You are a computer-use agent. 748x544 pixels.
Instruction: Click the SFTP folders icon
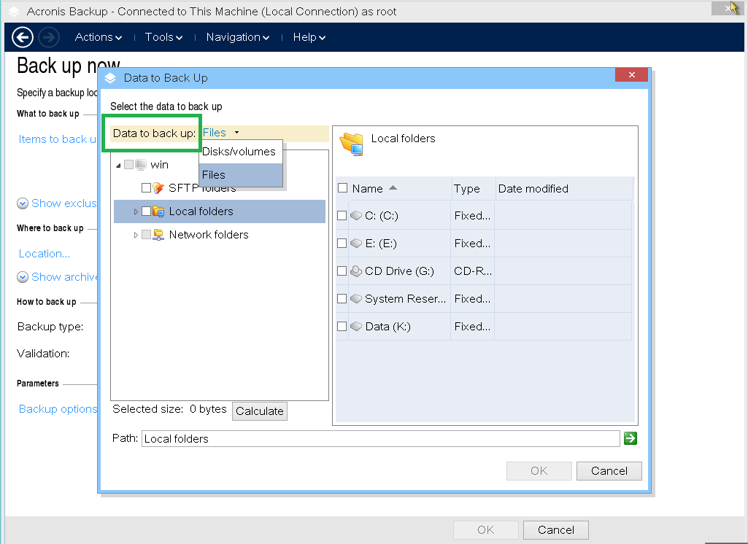tap(158, 188)
